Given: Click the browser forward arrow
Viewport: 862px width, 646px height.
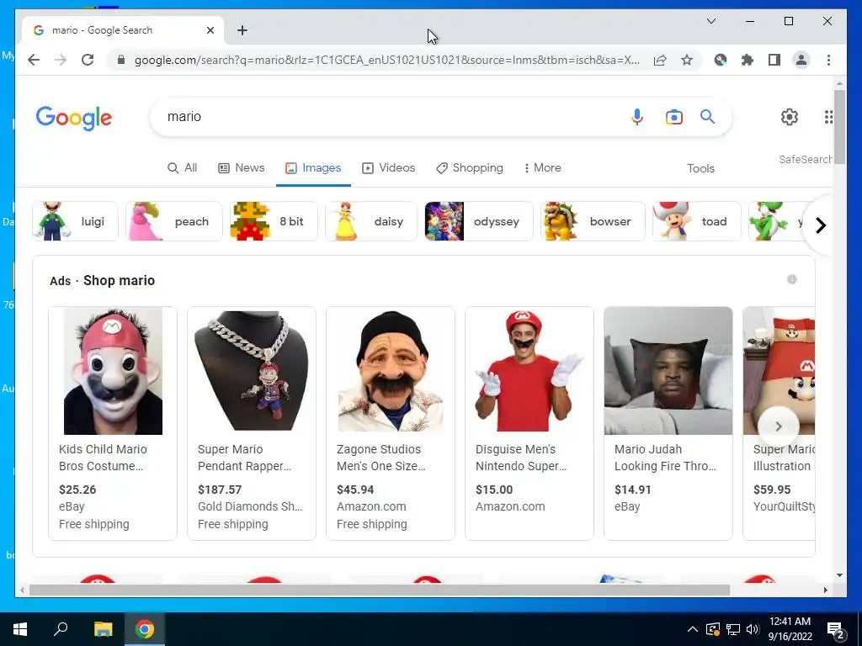Looking at the screenshot, I should click(61, 60).
